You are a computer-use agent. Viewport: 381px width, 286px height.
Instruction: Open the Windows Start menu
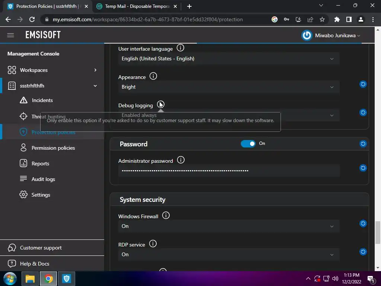point(10,279)
